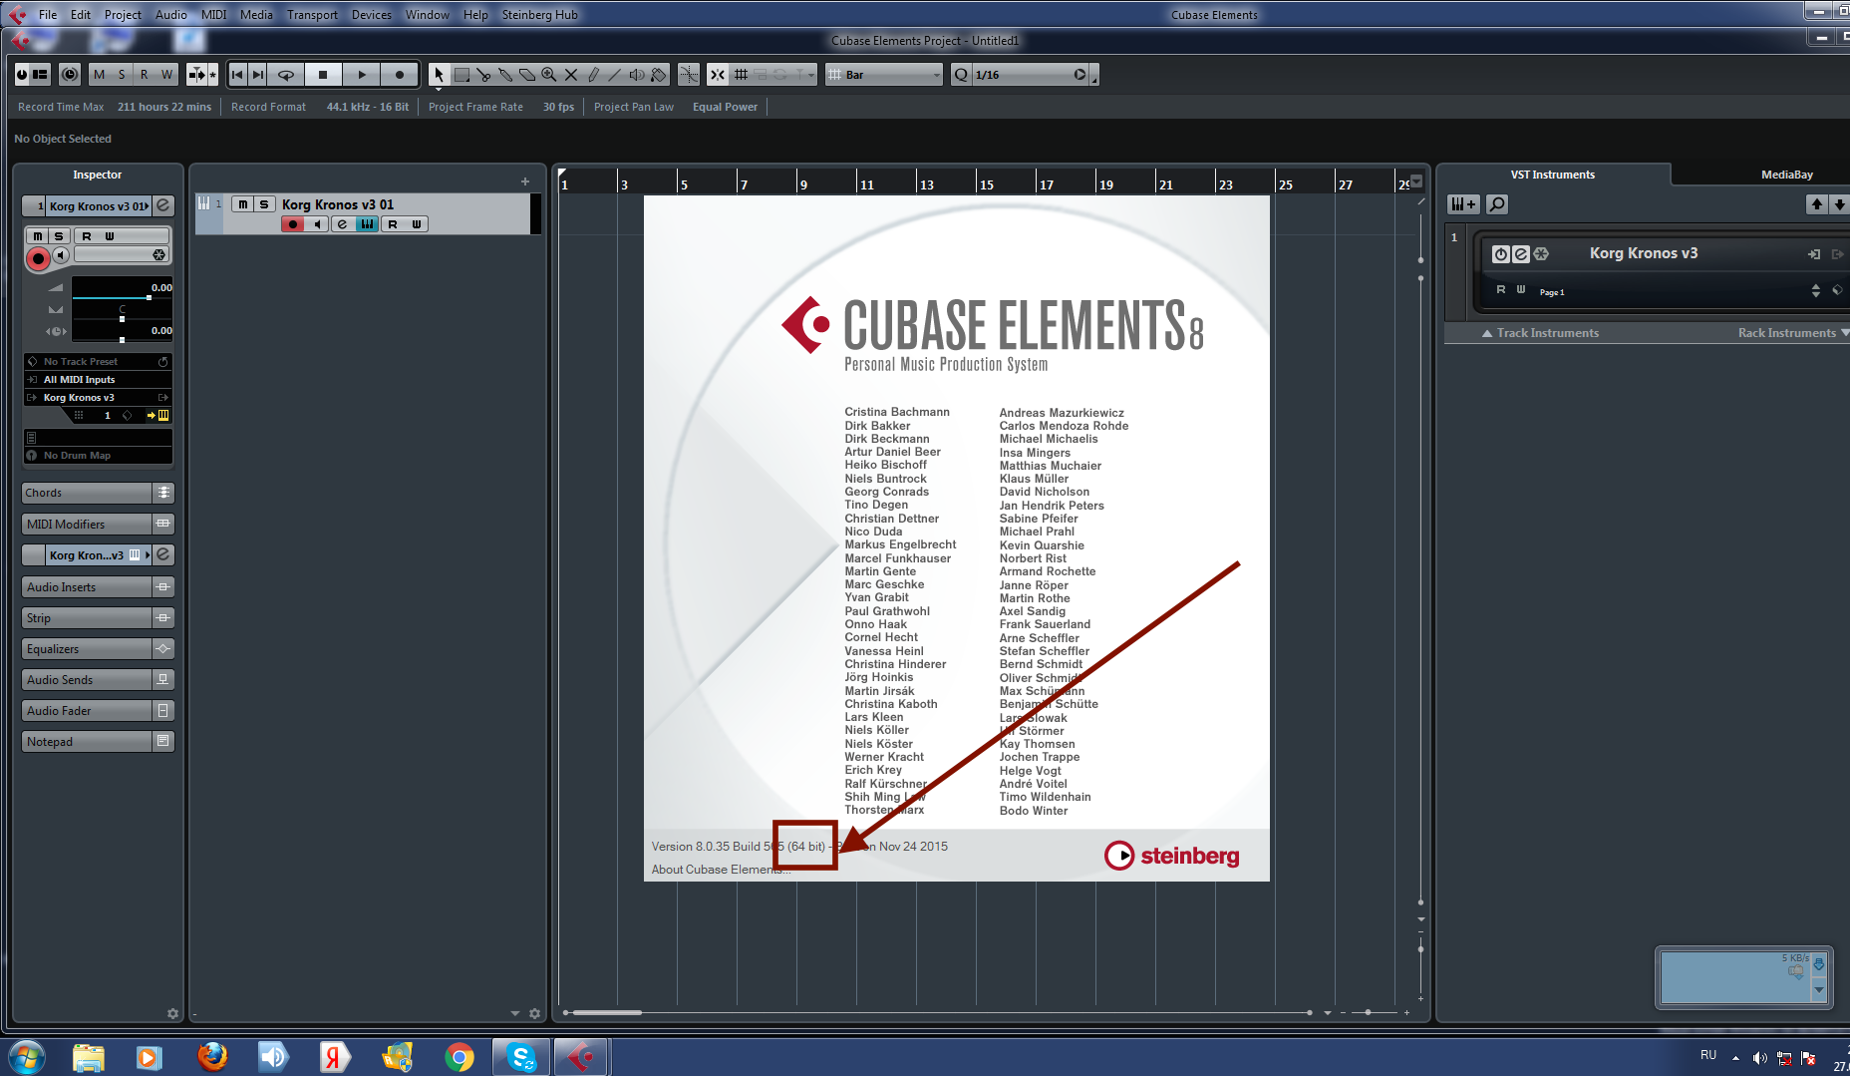The width and height of the screenshot is (1850, 1076).
Task: Select the Glue tool
Action: [505, 75]
